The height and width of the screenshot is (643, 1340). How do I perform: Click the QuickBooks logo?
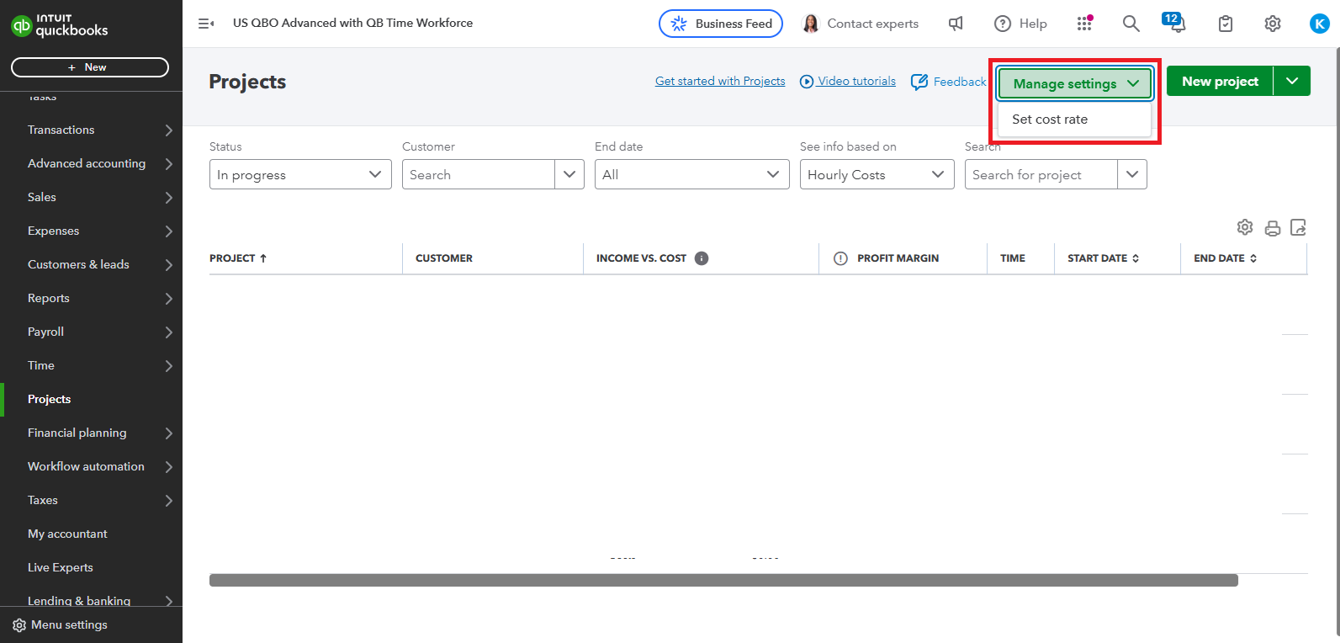(60, 25)
